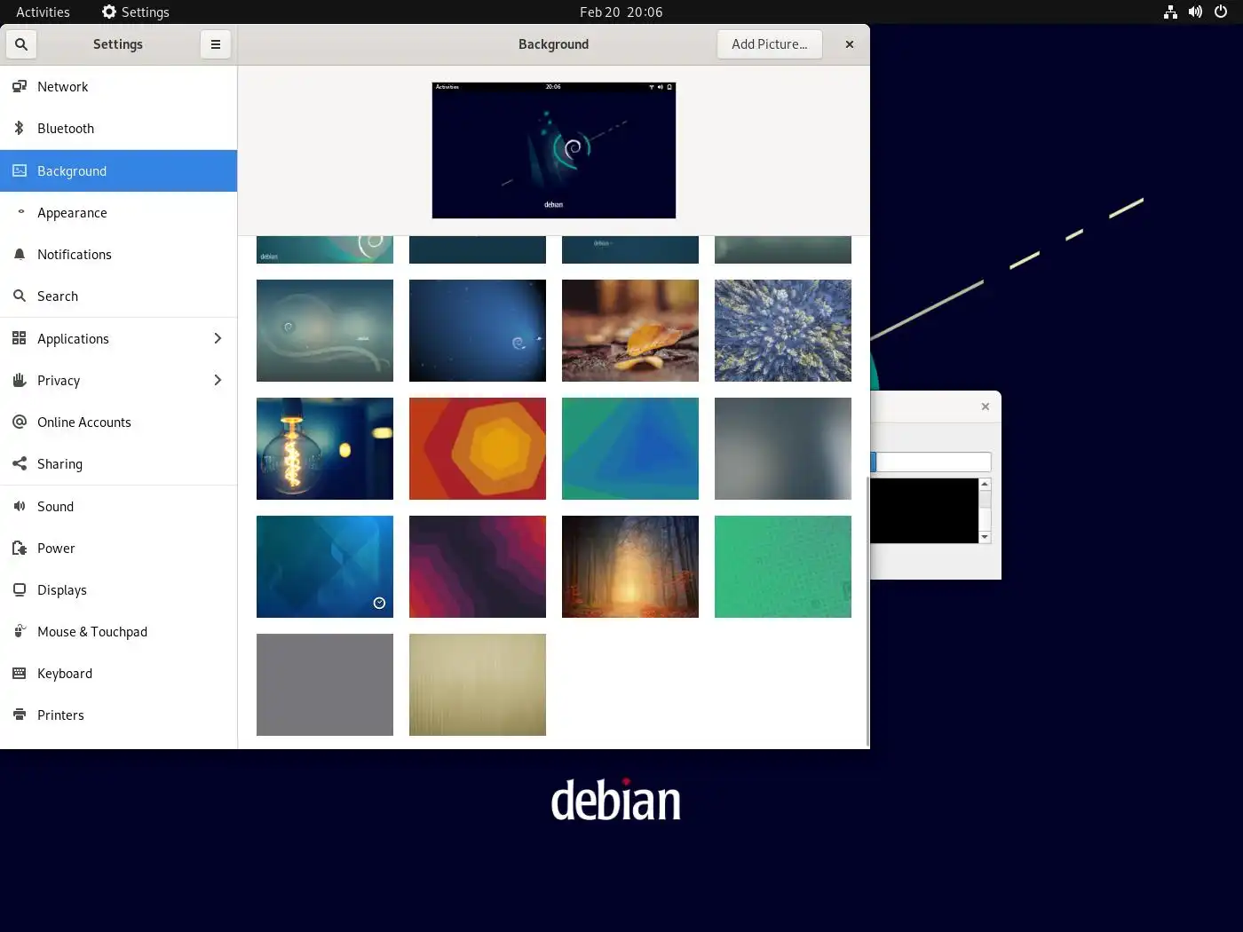Open the network status icon in top bar

[1170, 12]
